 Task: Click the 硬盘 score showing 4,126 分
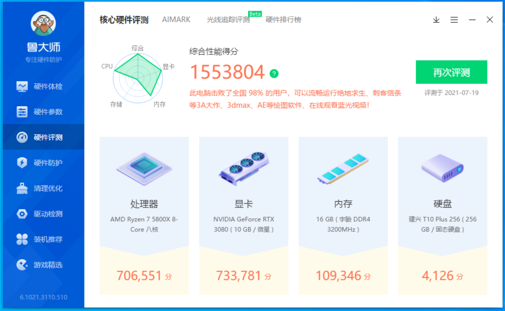(442, 275)
